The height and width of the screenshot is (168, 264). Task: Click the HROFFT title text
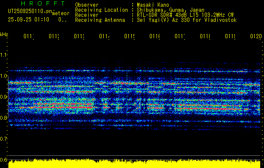pos(43,3)
